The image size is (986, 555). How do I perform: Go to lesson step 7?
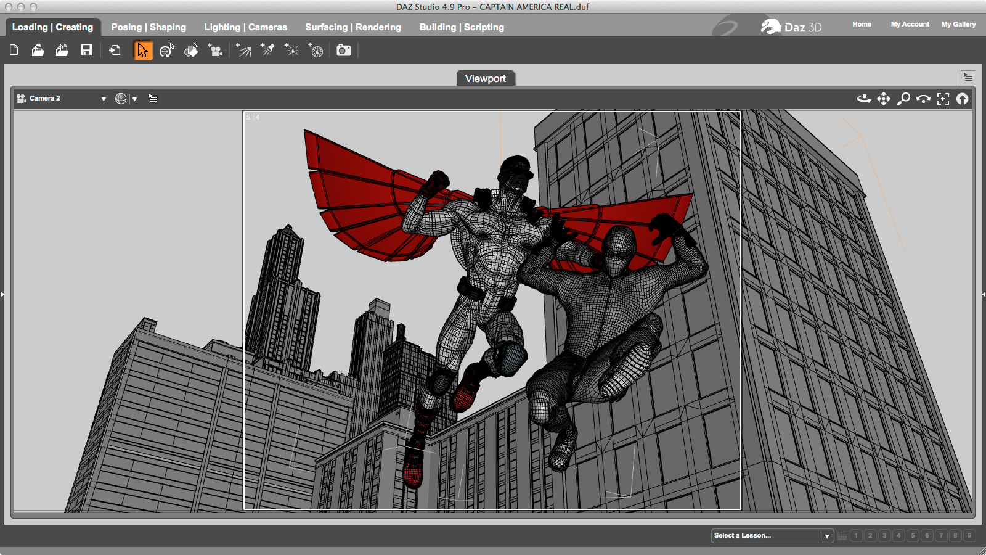[x=941, y=535]
